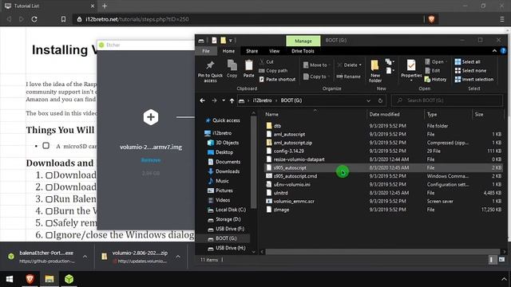511x287 pixels.
Task: Click Edit in the ribbon Open group
Action: (x=433, y=70)
